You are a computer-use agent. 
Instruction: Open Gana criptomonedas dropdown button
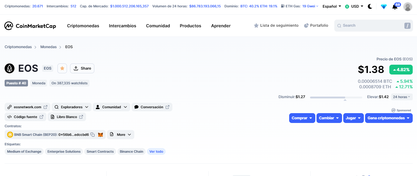click(389, 118)
